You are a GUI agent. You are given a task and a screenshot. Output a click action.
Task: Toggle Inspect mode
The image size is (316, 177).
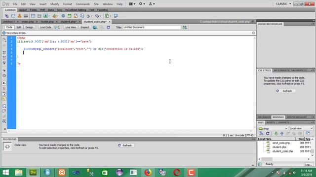pos(85,28)
